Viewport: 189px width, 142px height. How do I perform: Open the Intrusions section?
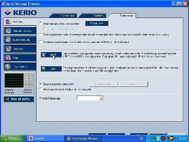(20, 49)
